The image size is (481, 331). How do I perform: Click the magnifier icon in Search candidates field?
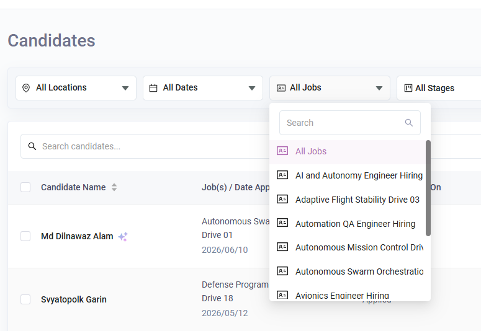(x=32, y=146)
